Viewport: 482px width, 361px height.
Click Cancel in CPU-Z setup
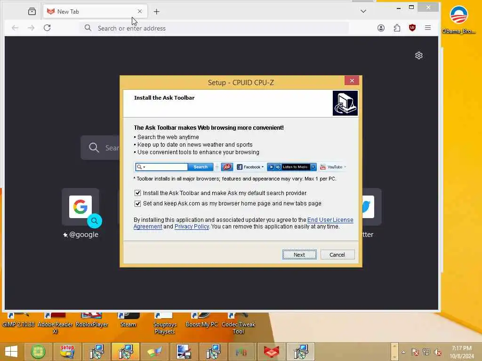[337, 254]
